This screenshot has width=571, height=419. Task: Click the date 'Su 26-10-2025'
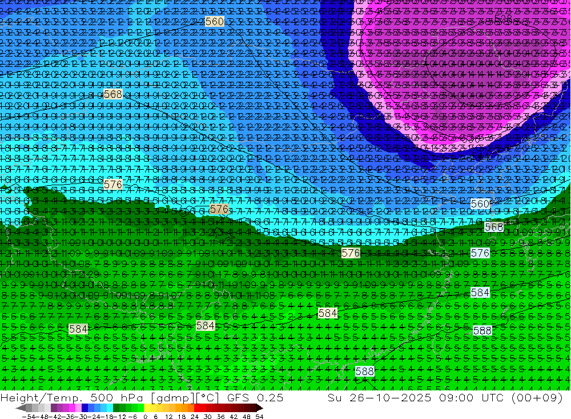379,397
